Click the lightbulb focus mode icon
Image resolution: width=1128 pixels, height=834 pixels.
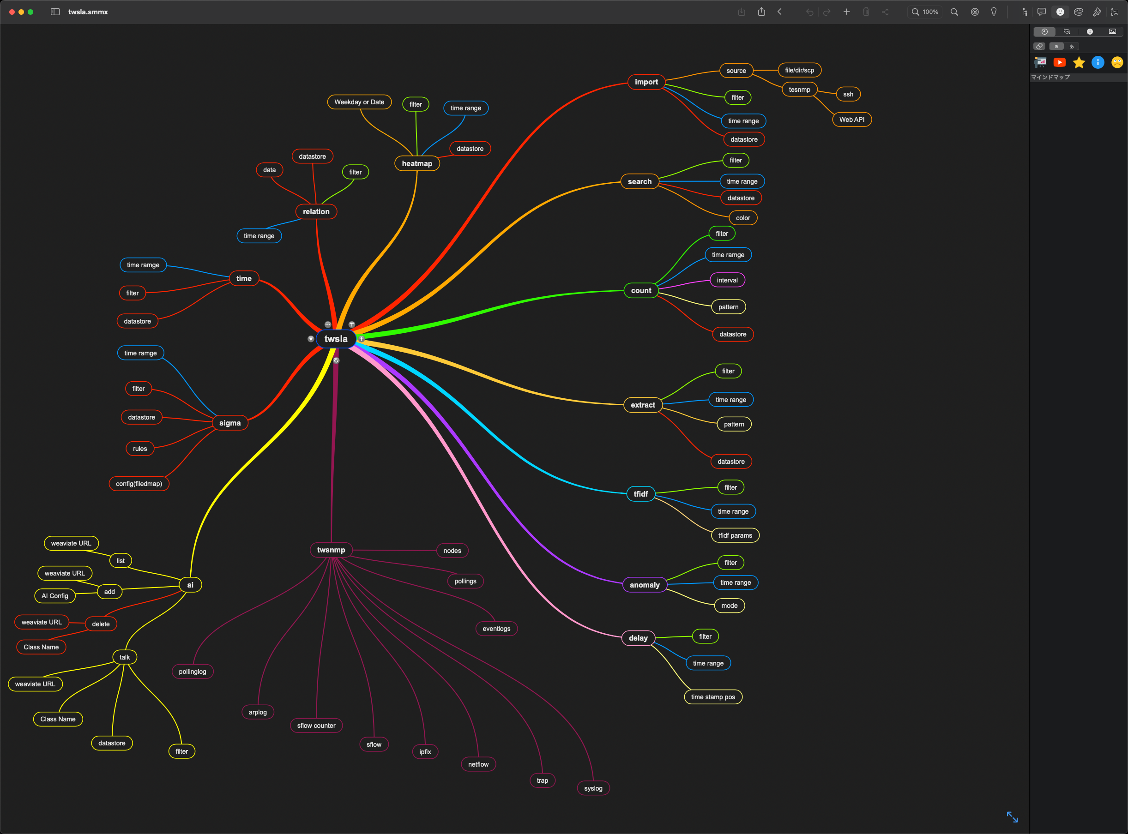tap(994, 12)
